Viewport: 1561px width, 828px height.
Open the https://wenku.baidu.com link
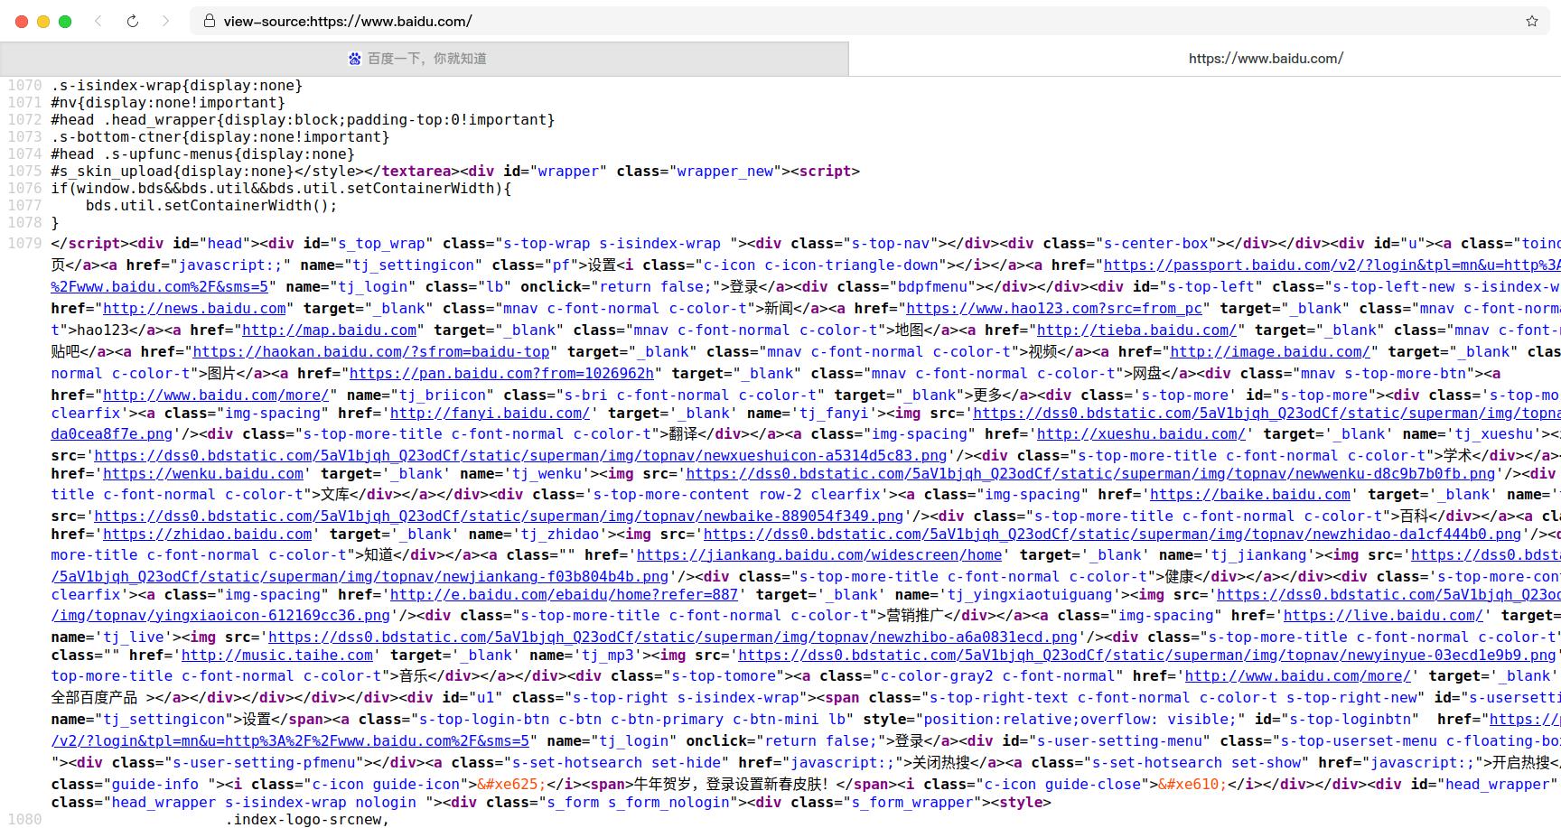pos(203,473)
